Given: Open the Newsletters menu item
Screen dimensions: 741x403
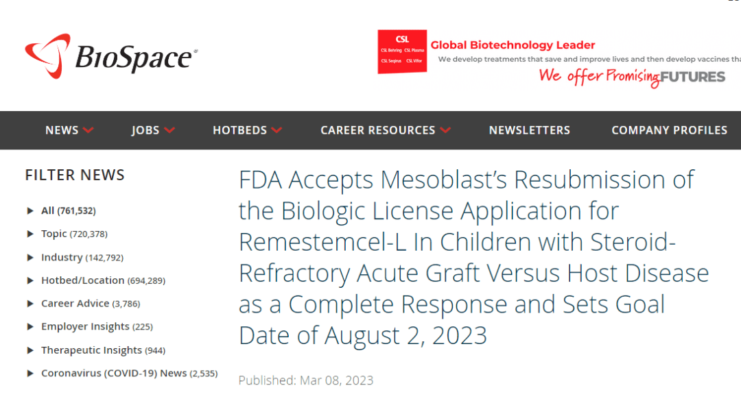Looking at the screenshot, I should (529, 130).
